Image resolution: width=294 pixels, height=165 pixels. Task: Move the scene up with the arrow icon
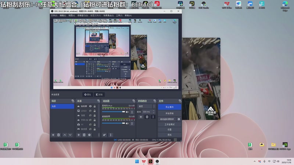coord(65,135)
